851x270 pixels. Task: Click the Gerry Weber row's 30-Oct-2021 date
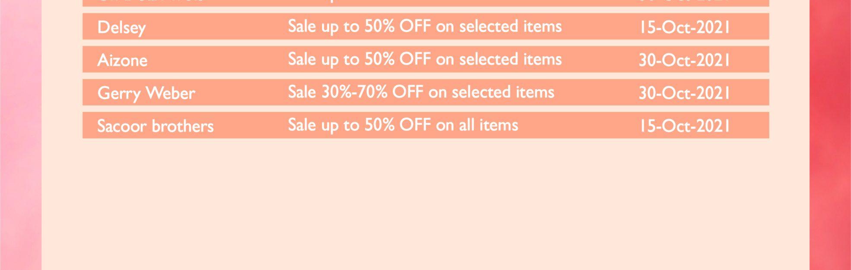point(684,93)
